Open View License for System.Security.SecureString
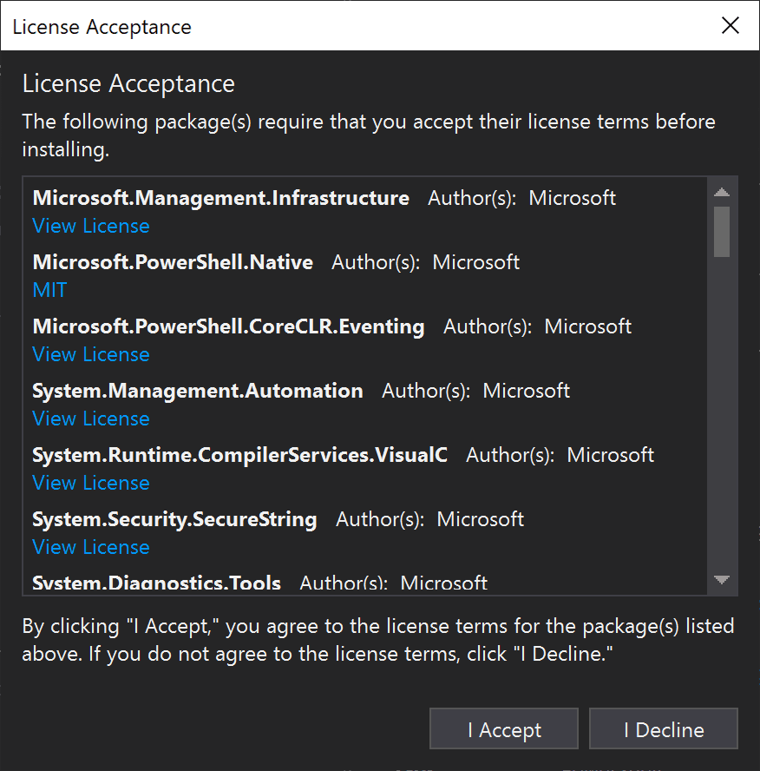 [91, 547]
